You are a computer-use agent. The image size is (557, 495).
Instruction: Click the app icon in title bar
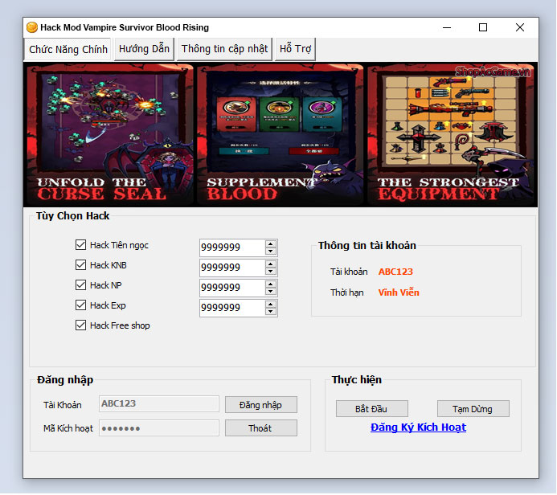tap(32, 27)
